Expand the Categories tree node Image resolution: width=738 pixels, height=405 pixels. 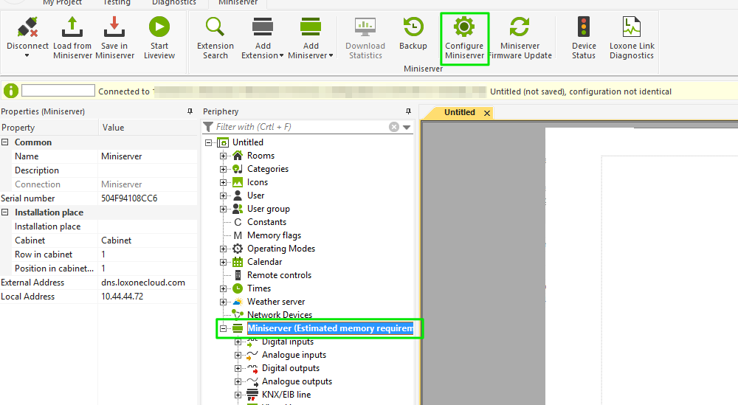(x=223, y=169)
